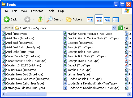This screenshot has width=133, height=98.
Task: Click the Back arrow button
Action: click(7, 19)
